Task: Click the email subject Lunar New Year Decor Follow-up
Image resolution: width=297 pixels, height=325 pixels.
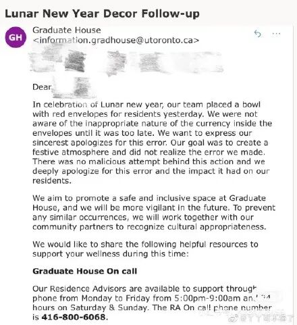Action: [x=102, y=14]
